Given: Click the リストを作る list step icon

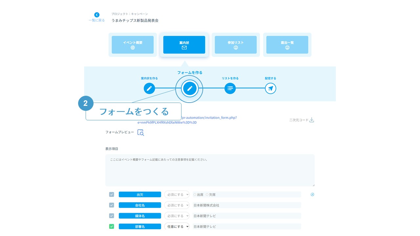Looking at the screenshot, I should click(230, 88).
